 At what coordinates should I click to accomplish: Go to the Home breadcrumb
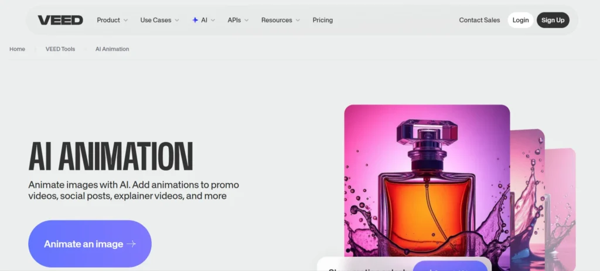point(17,49)
